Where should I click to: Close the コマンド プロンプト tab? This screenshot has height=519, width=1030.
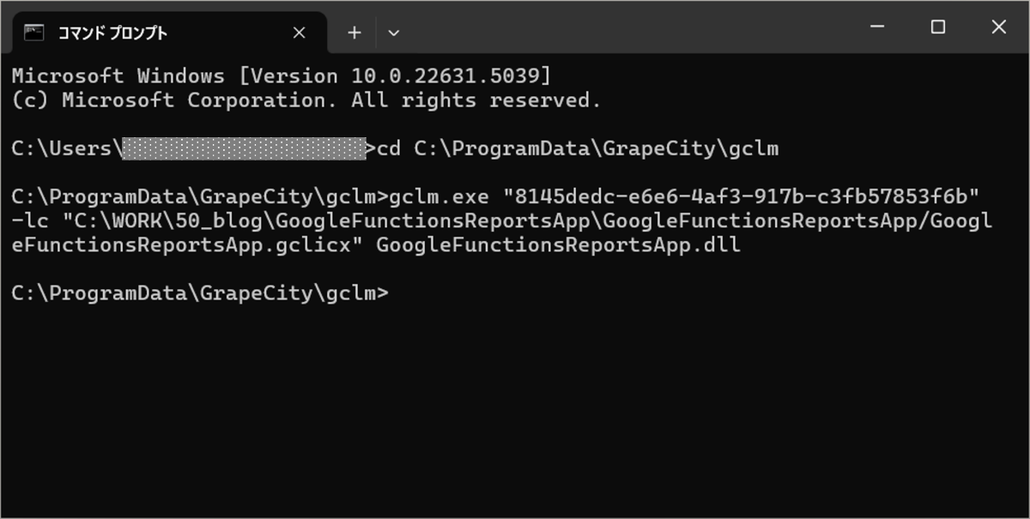(x=299, y=33)
